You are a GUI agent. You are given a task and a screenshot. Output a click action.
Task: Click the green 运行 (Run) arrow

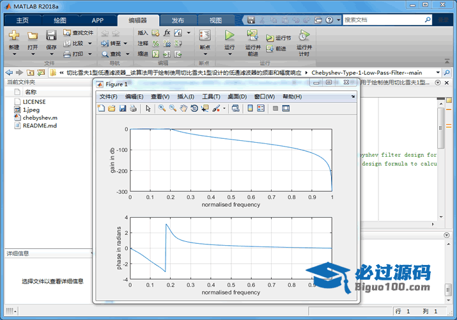[x=229, y=35]
